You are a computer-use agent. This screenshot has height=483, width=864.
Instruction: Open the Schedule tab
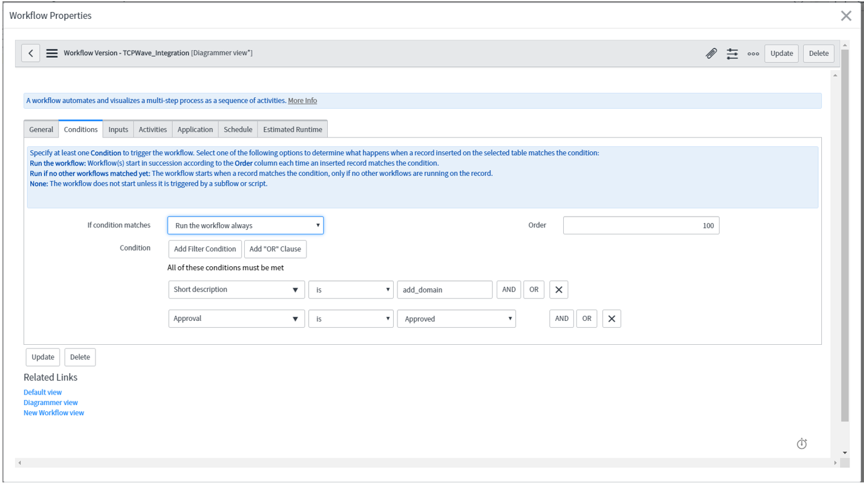click(237, 129)
